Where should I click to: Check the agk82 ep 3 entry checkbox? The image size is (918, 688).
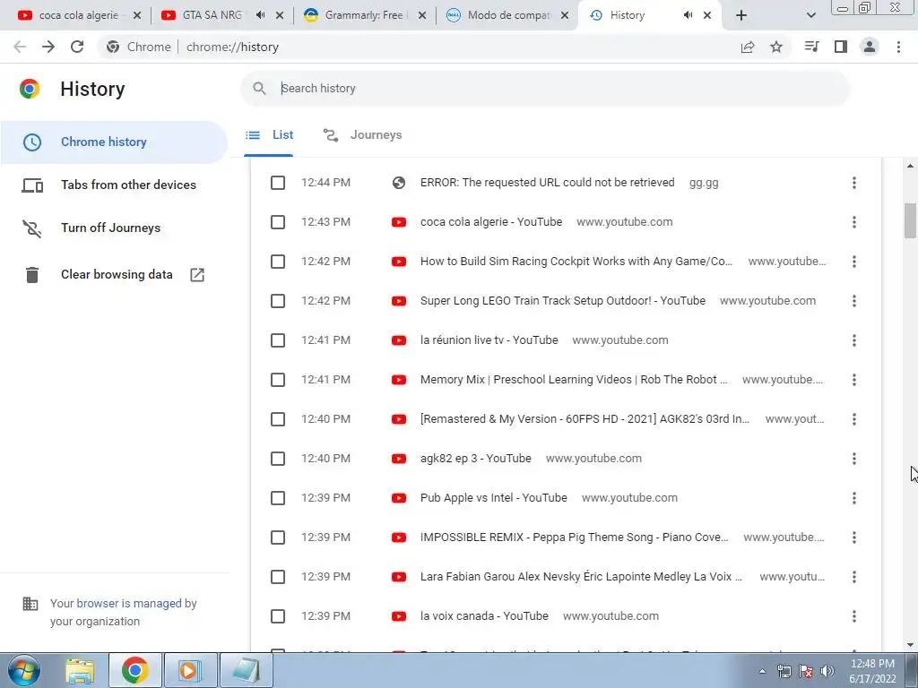278,459
